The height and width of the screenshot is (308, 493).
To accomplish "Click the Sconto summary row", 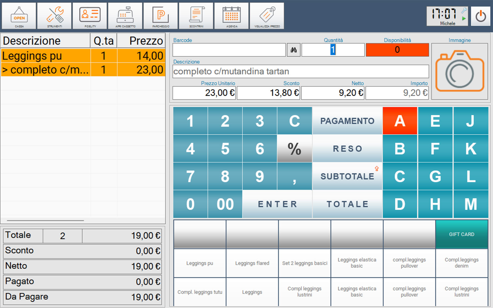I will point(82,251).
